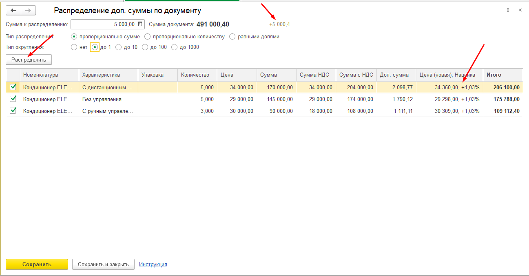Select total cell '206 100,00'
Viewport: 529px width, 276px height.
[x=503, y=87]
